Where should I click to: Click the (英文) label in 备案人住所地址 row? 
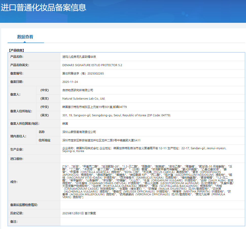45,115
